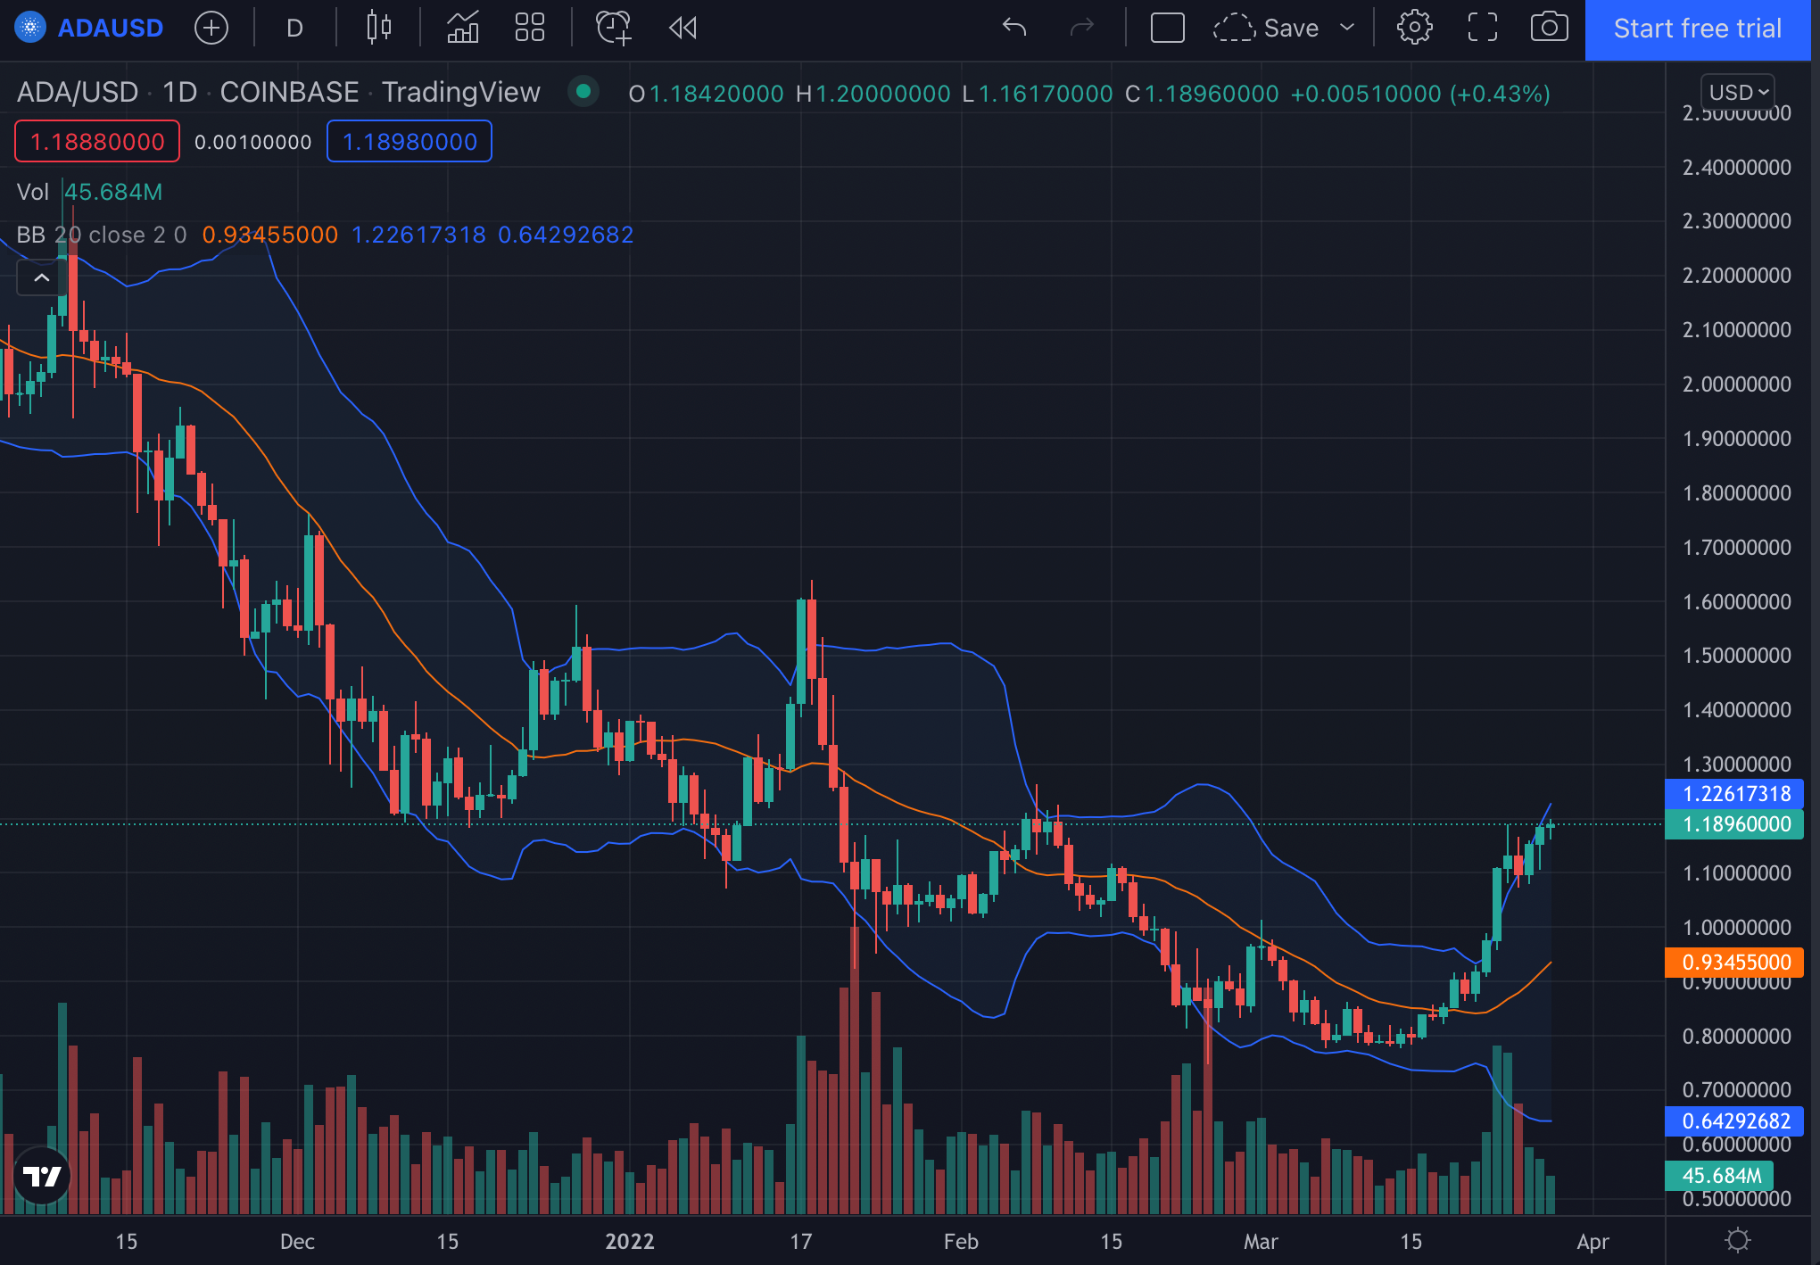Click the 0.93455000 basis price label
The width and height of the screenshot is (1820, 1265).
coord(1735,963)
